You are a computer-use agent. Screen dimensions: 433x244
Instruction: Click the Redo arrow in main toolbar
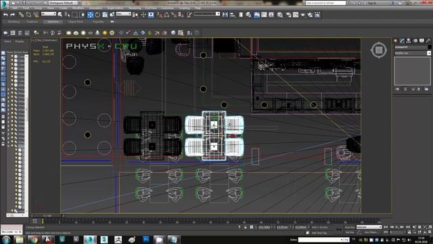click(x=12, y=15)
